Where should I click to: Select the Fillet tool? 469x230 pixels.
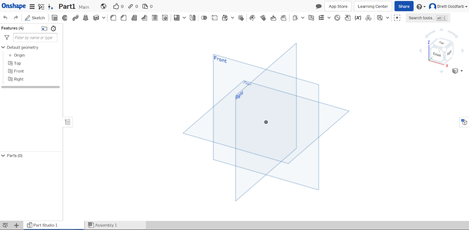pos(113,18)
